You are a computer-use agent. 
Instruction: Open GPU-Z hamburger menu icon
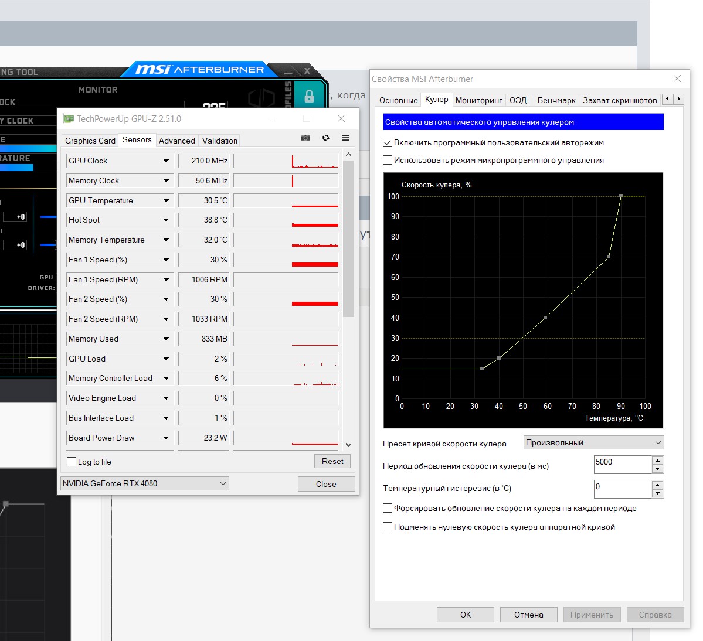346,138
